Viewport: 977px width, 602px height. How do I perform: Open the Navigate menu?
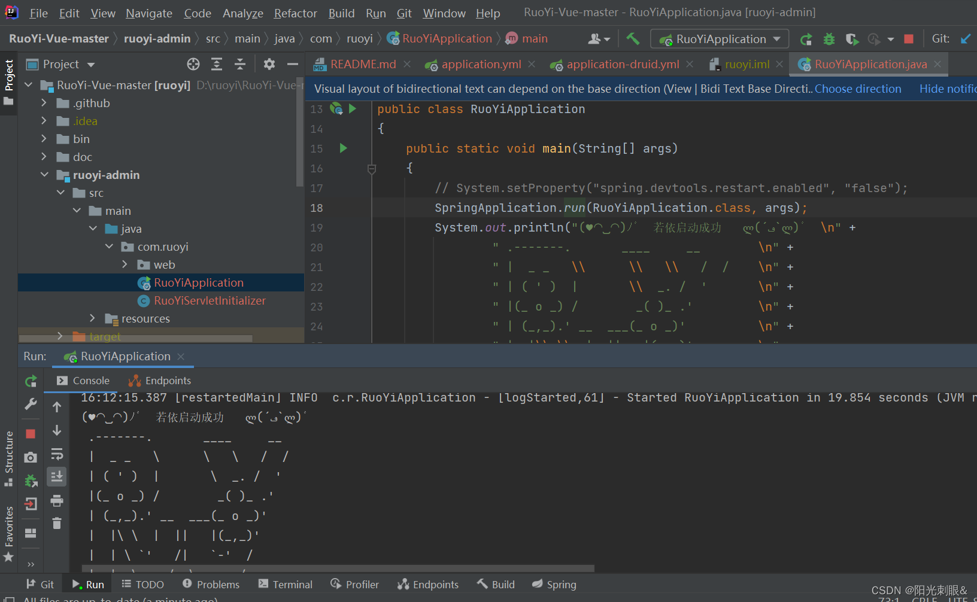[x=149, y=13]
